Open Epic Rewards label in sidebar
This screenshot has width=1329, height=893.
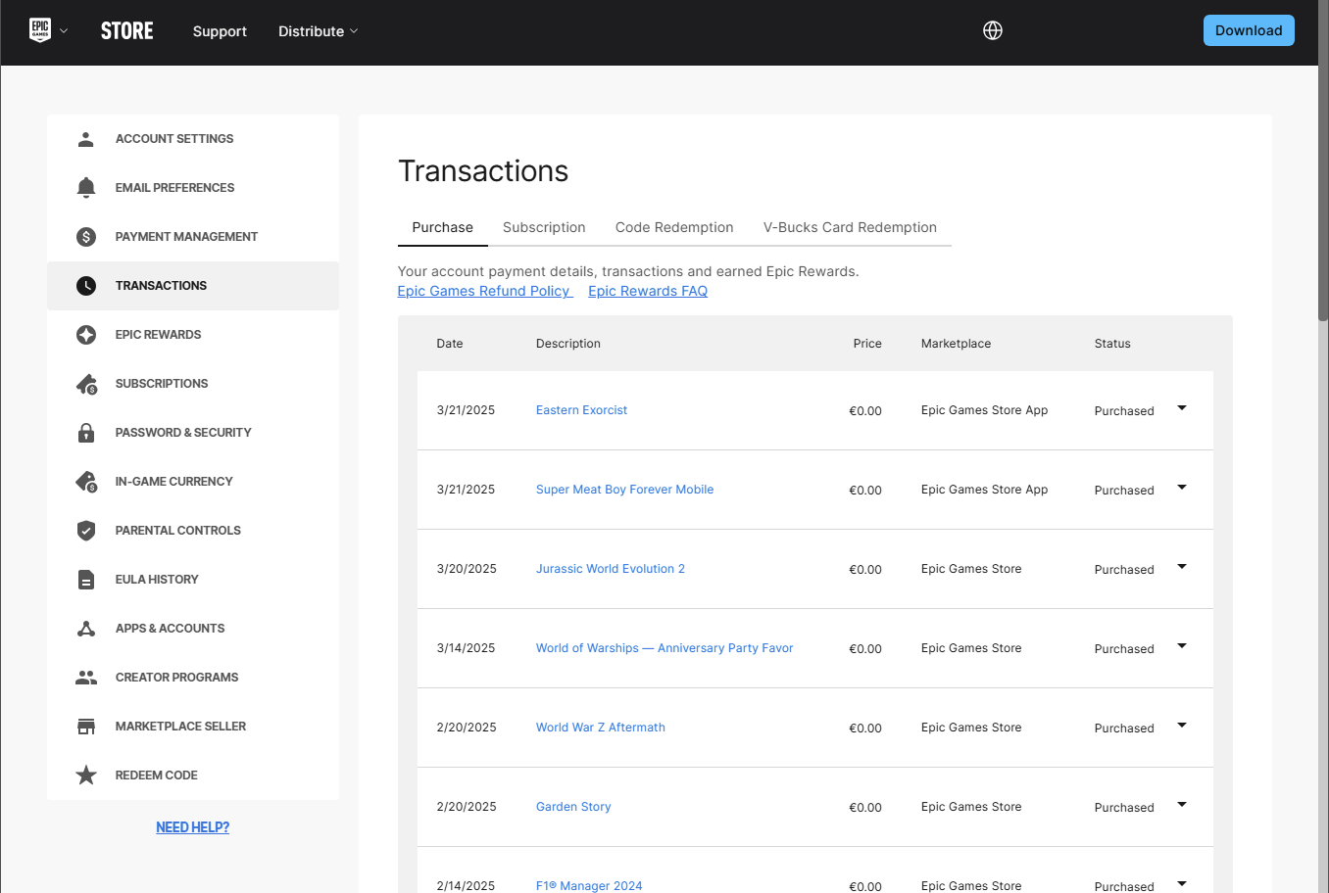pyautogui.click(x=158, y=335)
